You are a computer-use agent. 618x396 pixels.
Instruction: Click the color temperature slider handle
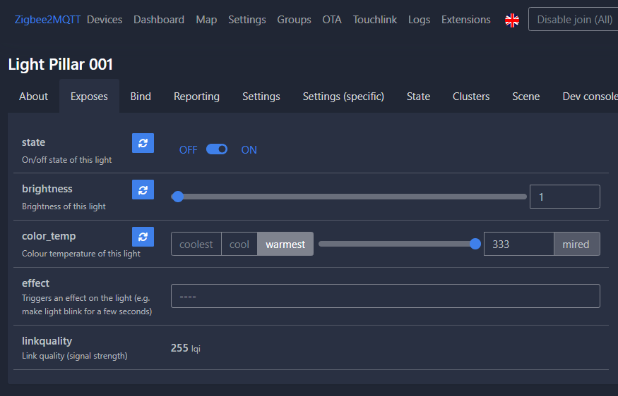coord(475,244)
